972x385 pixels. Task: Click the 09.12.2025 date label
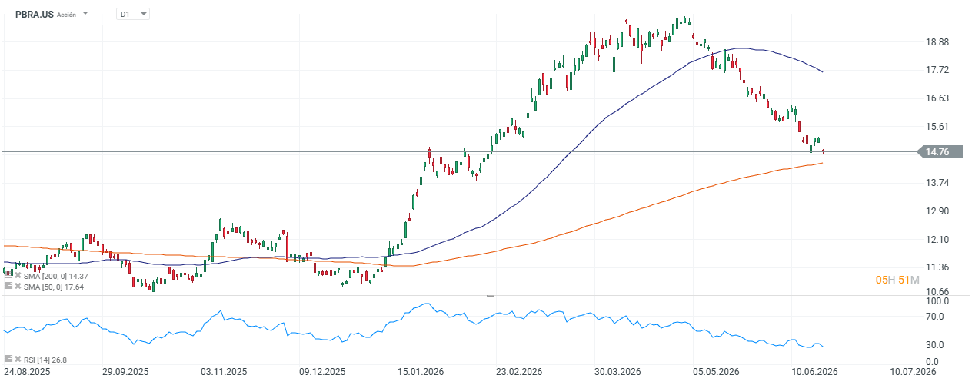coord(322,371)
